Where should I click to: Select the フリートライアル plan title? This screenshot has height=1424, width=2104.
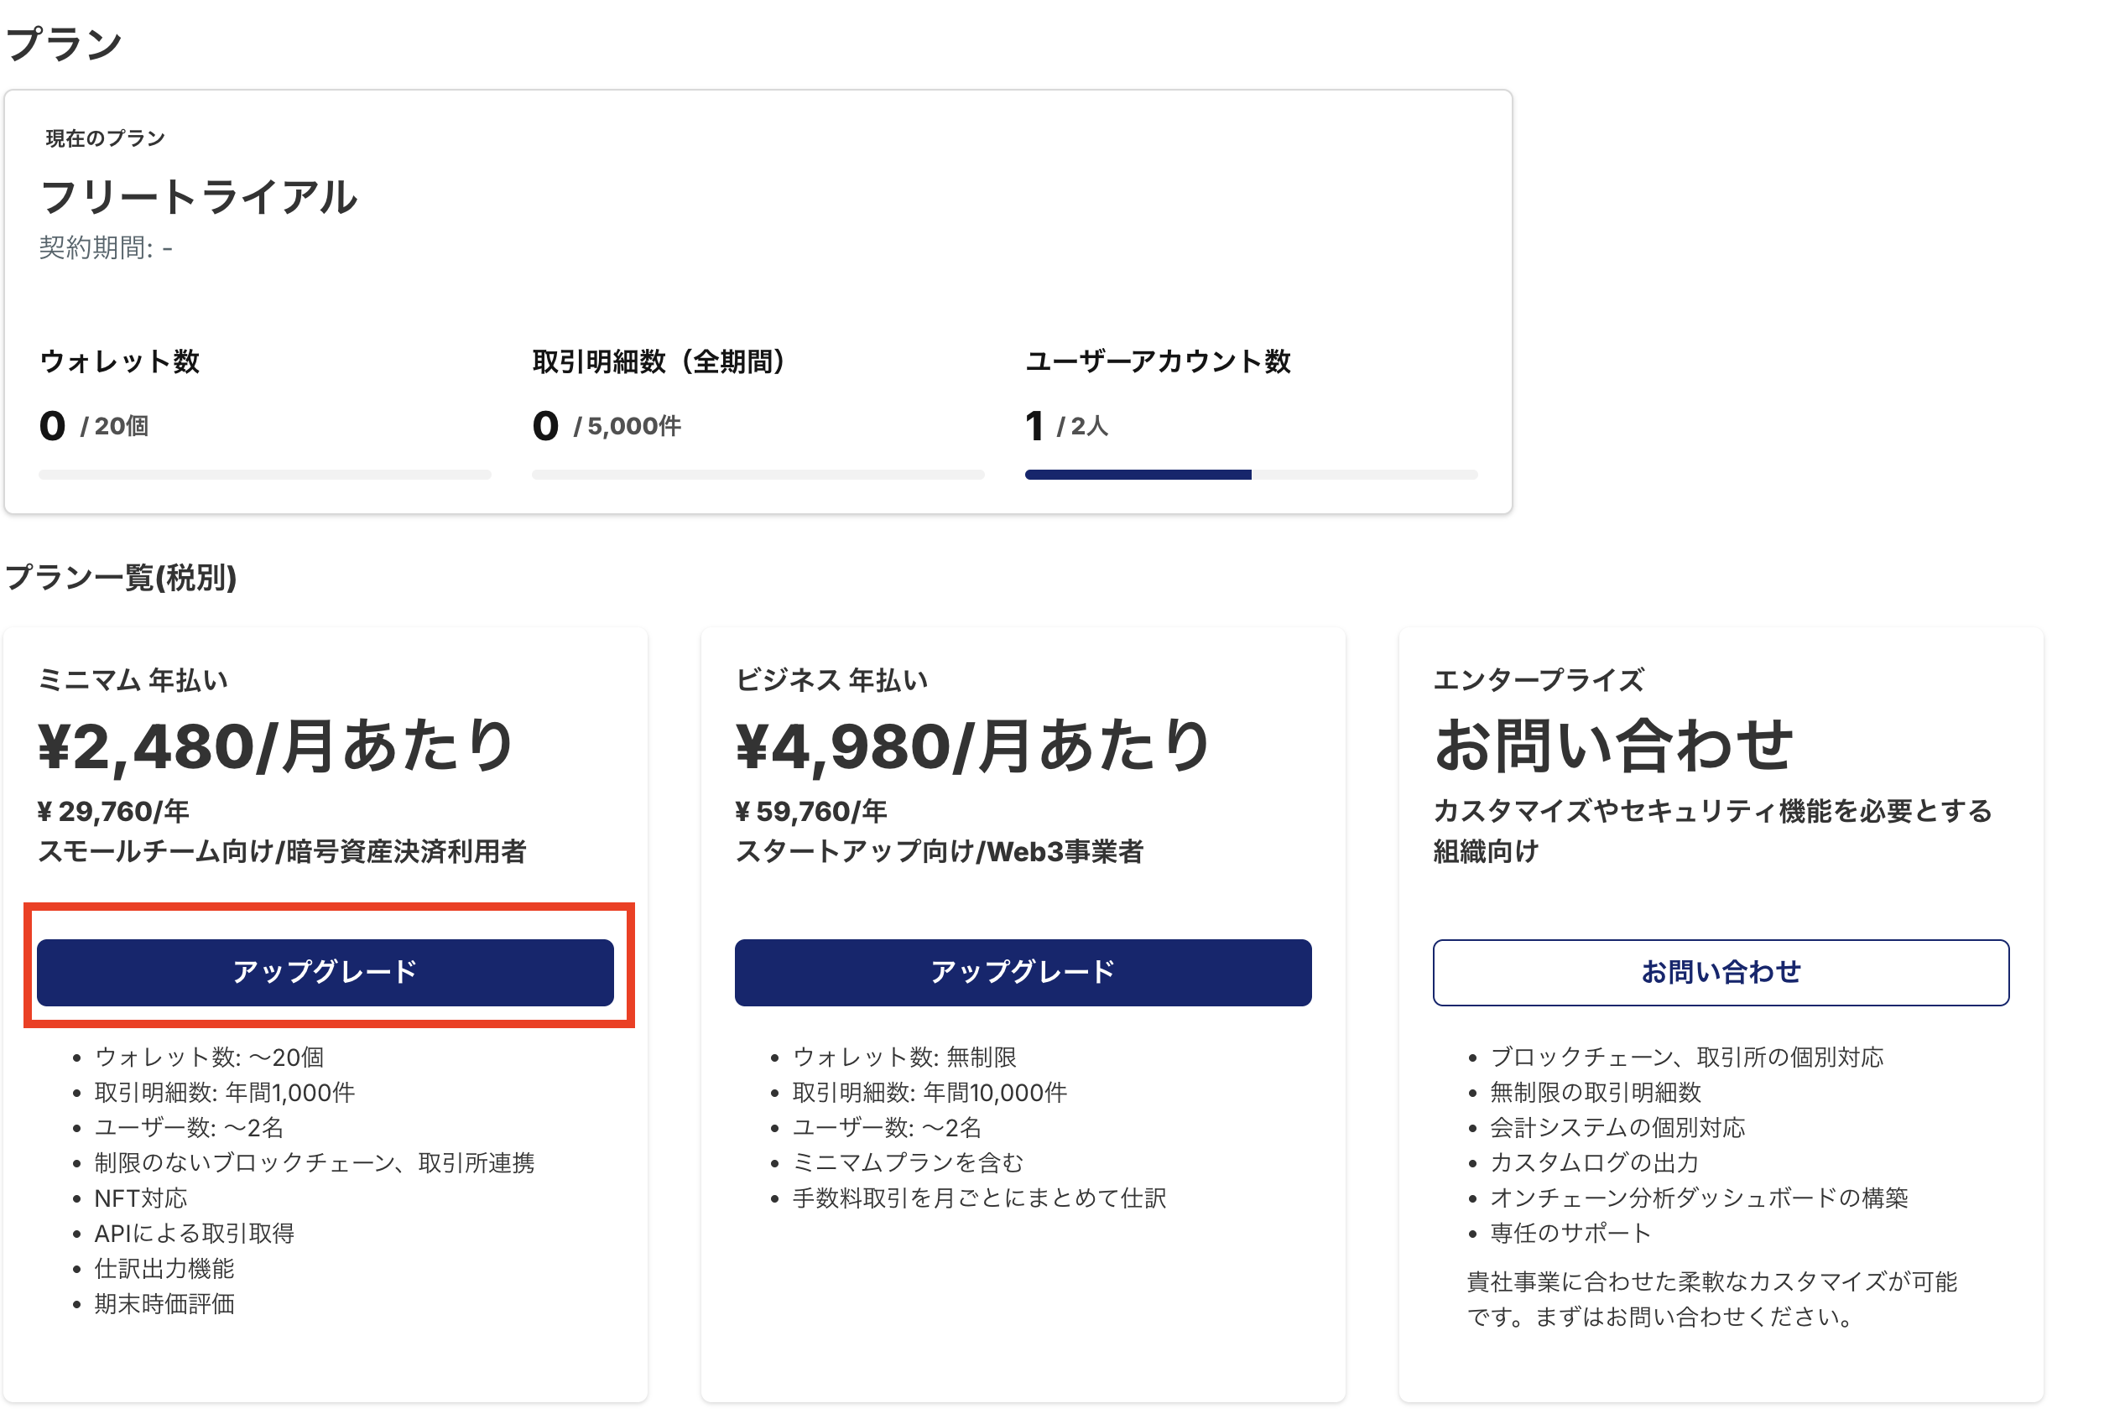[199, 196]
